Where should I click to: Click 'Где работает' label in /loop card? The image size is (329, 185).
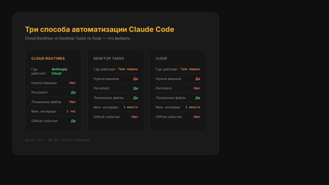[x=167, y=69]
